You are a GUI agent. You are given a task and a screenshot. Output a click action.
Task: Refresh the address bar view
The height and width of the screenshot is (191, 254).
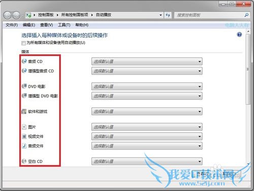tap(168, 15)
